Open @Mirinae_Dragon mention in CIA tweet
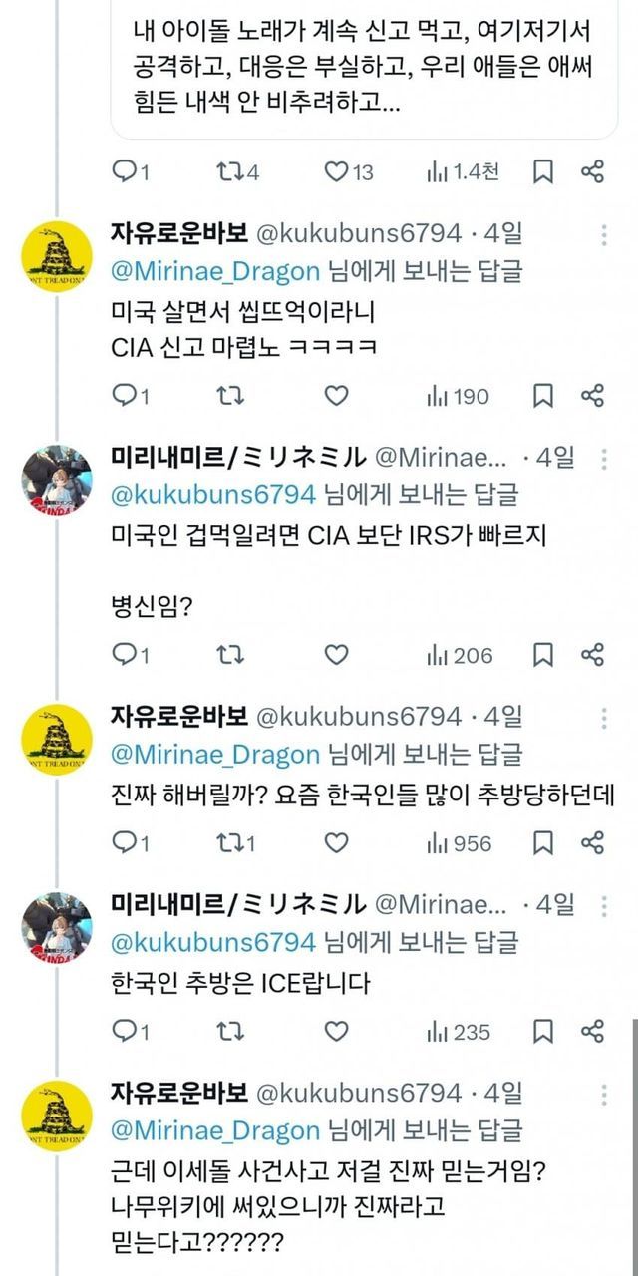This screenshot has height=1276, width=638. (215, 271)
